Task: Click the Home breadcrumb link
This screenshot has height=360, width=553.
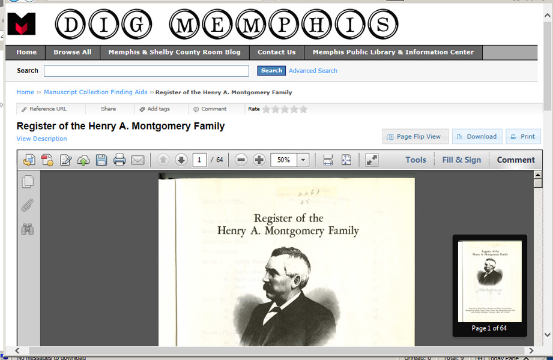Action: click(25, 92)
